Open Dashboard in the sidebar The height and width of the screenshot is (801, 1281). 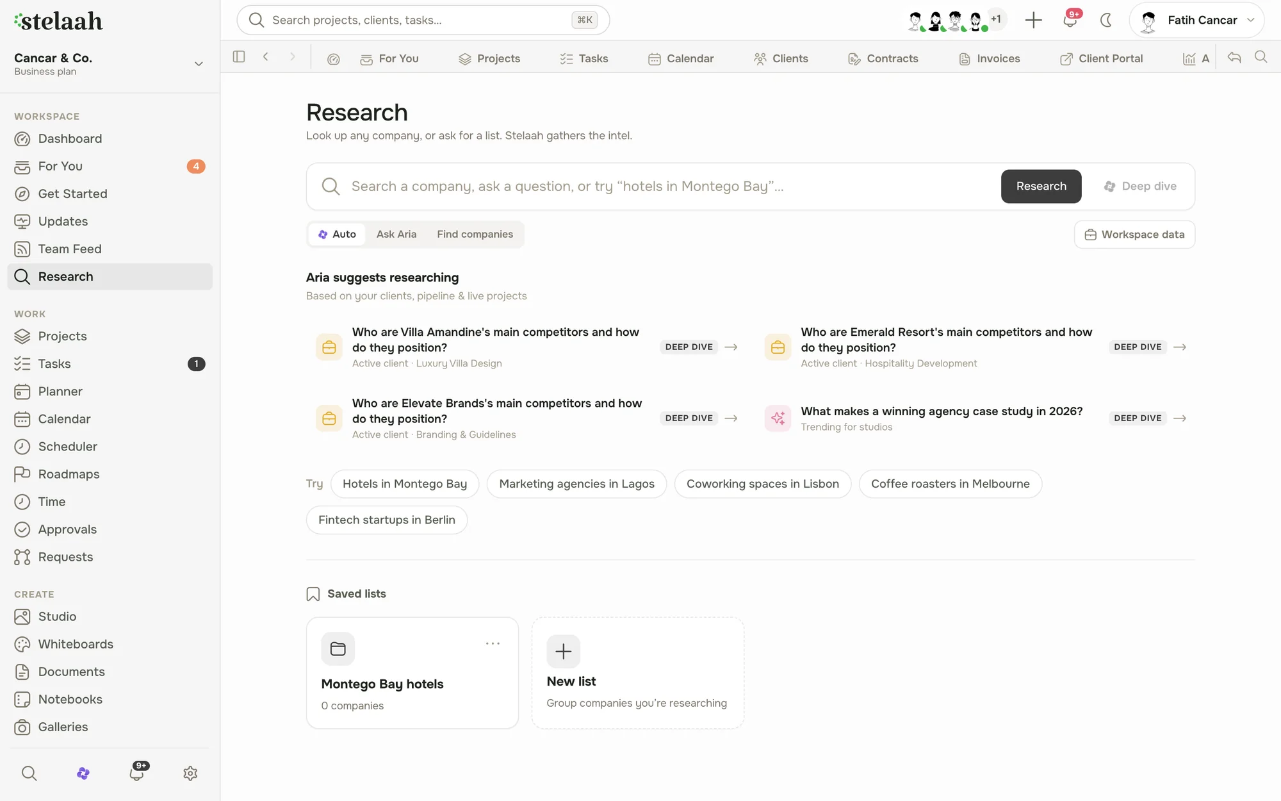[x=110, y=139]
